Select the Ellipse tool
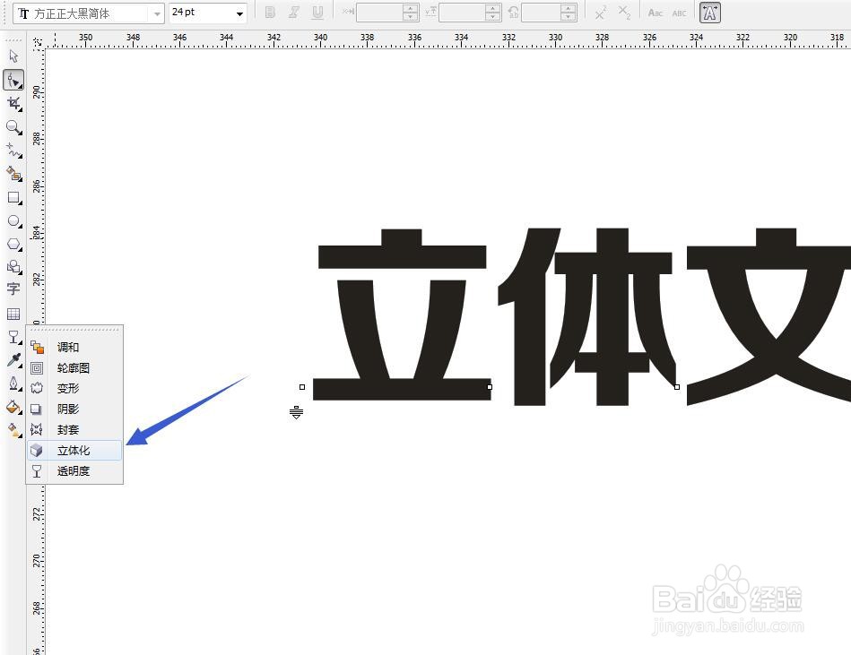 coord(13,221)
